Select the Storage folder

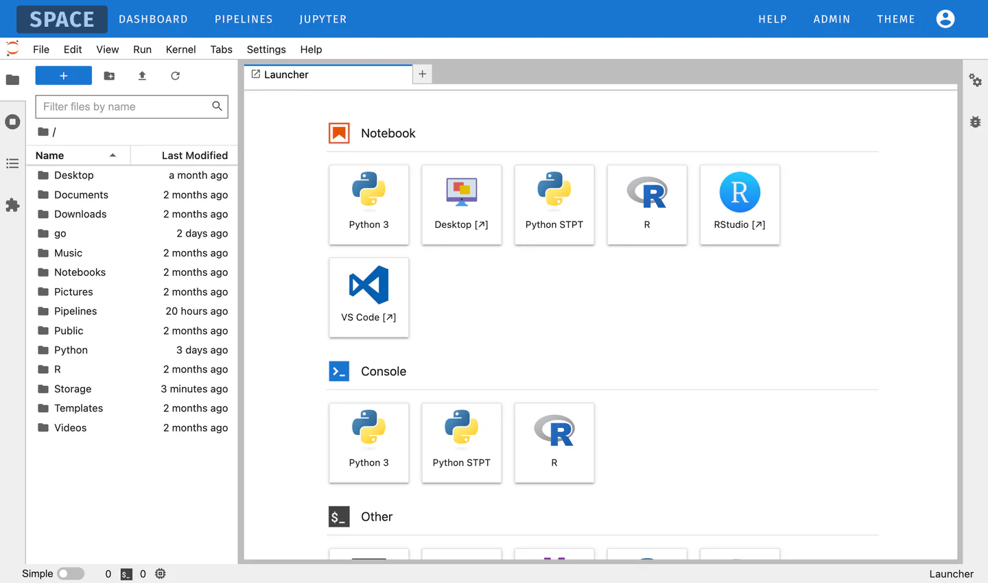point(132,389)
